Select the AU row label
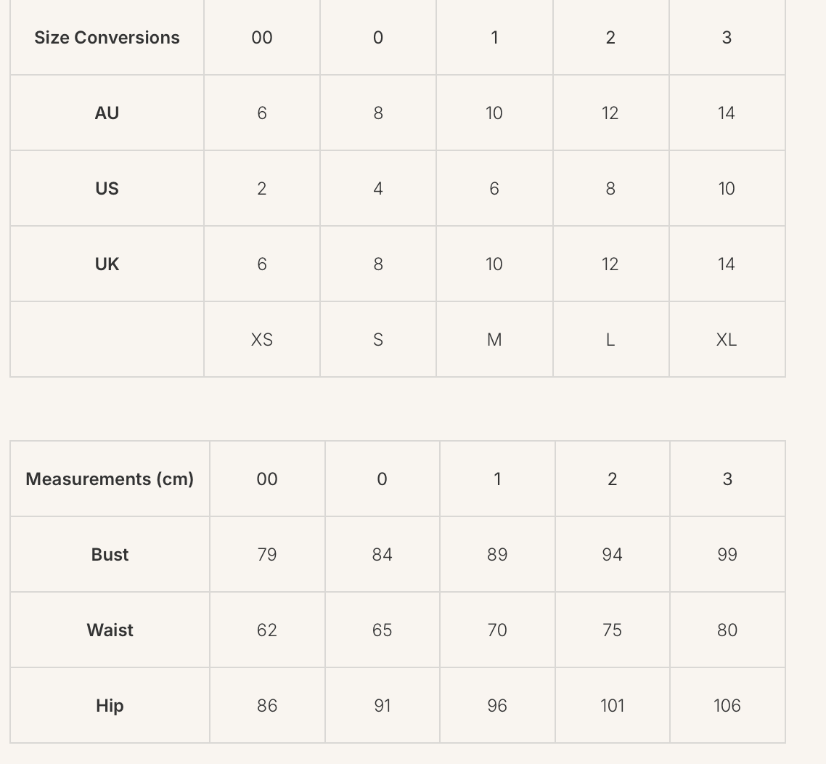The width and height of the screenshot is (826, 764). (x=107, y=113)
